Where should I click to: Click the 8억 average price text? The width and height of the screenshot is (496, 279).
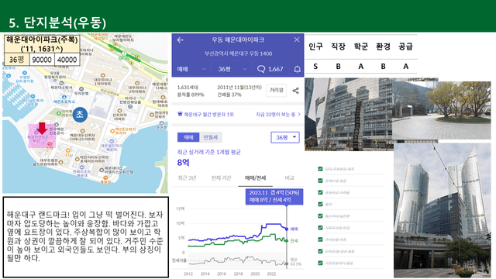pyautogui.click(x=183, y=163)
